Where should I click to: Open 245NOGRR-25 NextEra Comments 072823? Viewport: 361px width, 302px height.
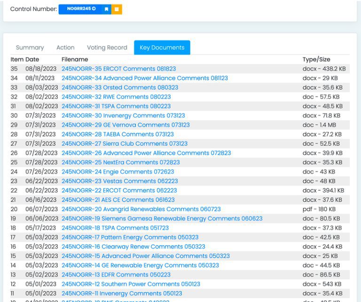(x=121, y=163)
